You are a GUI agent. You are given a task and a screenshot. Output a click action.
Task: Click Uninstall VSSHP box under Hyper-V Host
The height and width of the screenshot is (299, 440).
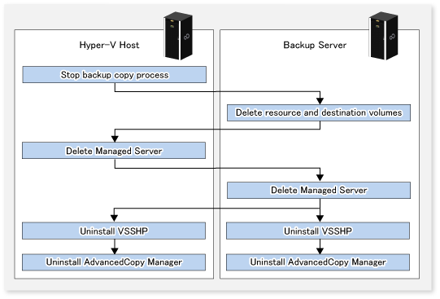[114, 231]
